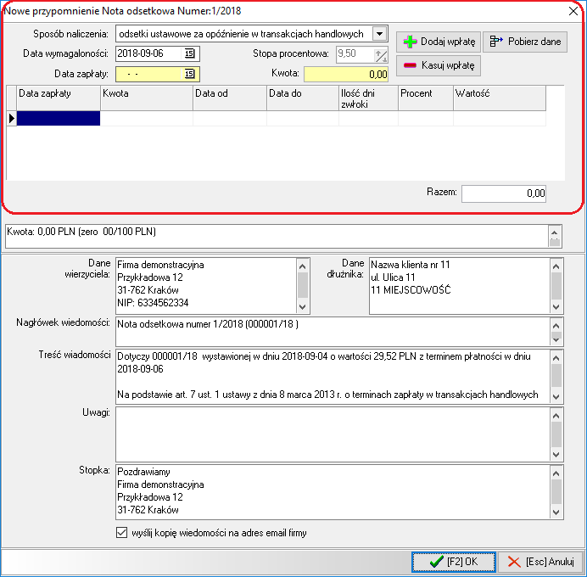Screen dimensions: 587x577
Task: Click the Pobierz dane import button
Action: click(524, 42)
